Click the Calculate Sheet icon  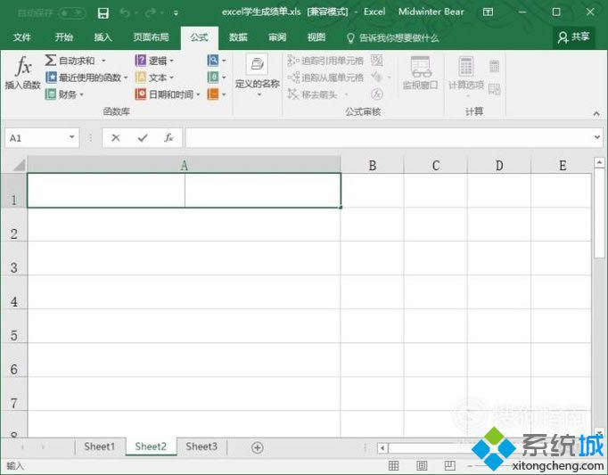494,89
